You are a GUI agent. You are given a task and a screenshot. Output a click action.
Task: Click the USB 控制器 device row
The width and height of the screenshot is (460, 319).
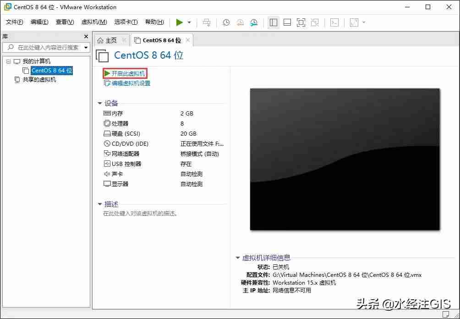164,164
